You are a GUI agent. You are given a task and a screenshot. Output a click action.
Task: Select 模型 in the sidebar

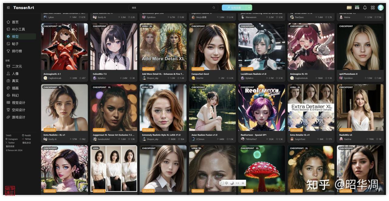click(x=20, y=36)
